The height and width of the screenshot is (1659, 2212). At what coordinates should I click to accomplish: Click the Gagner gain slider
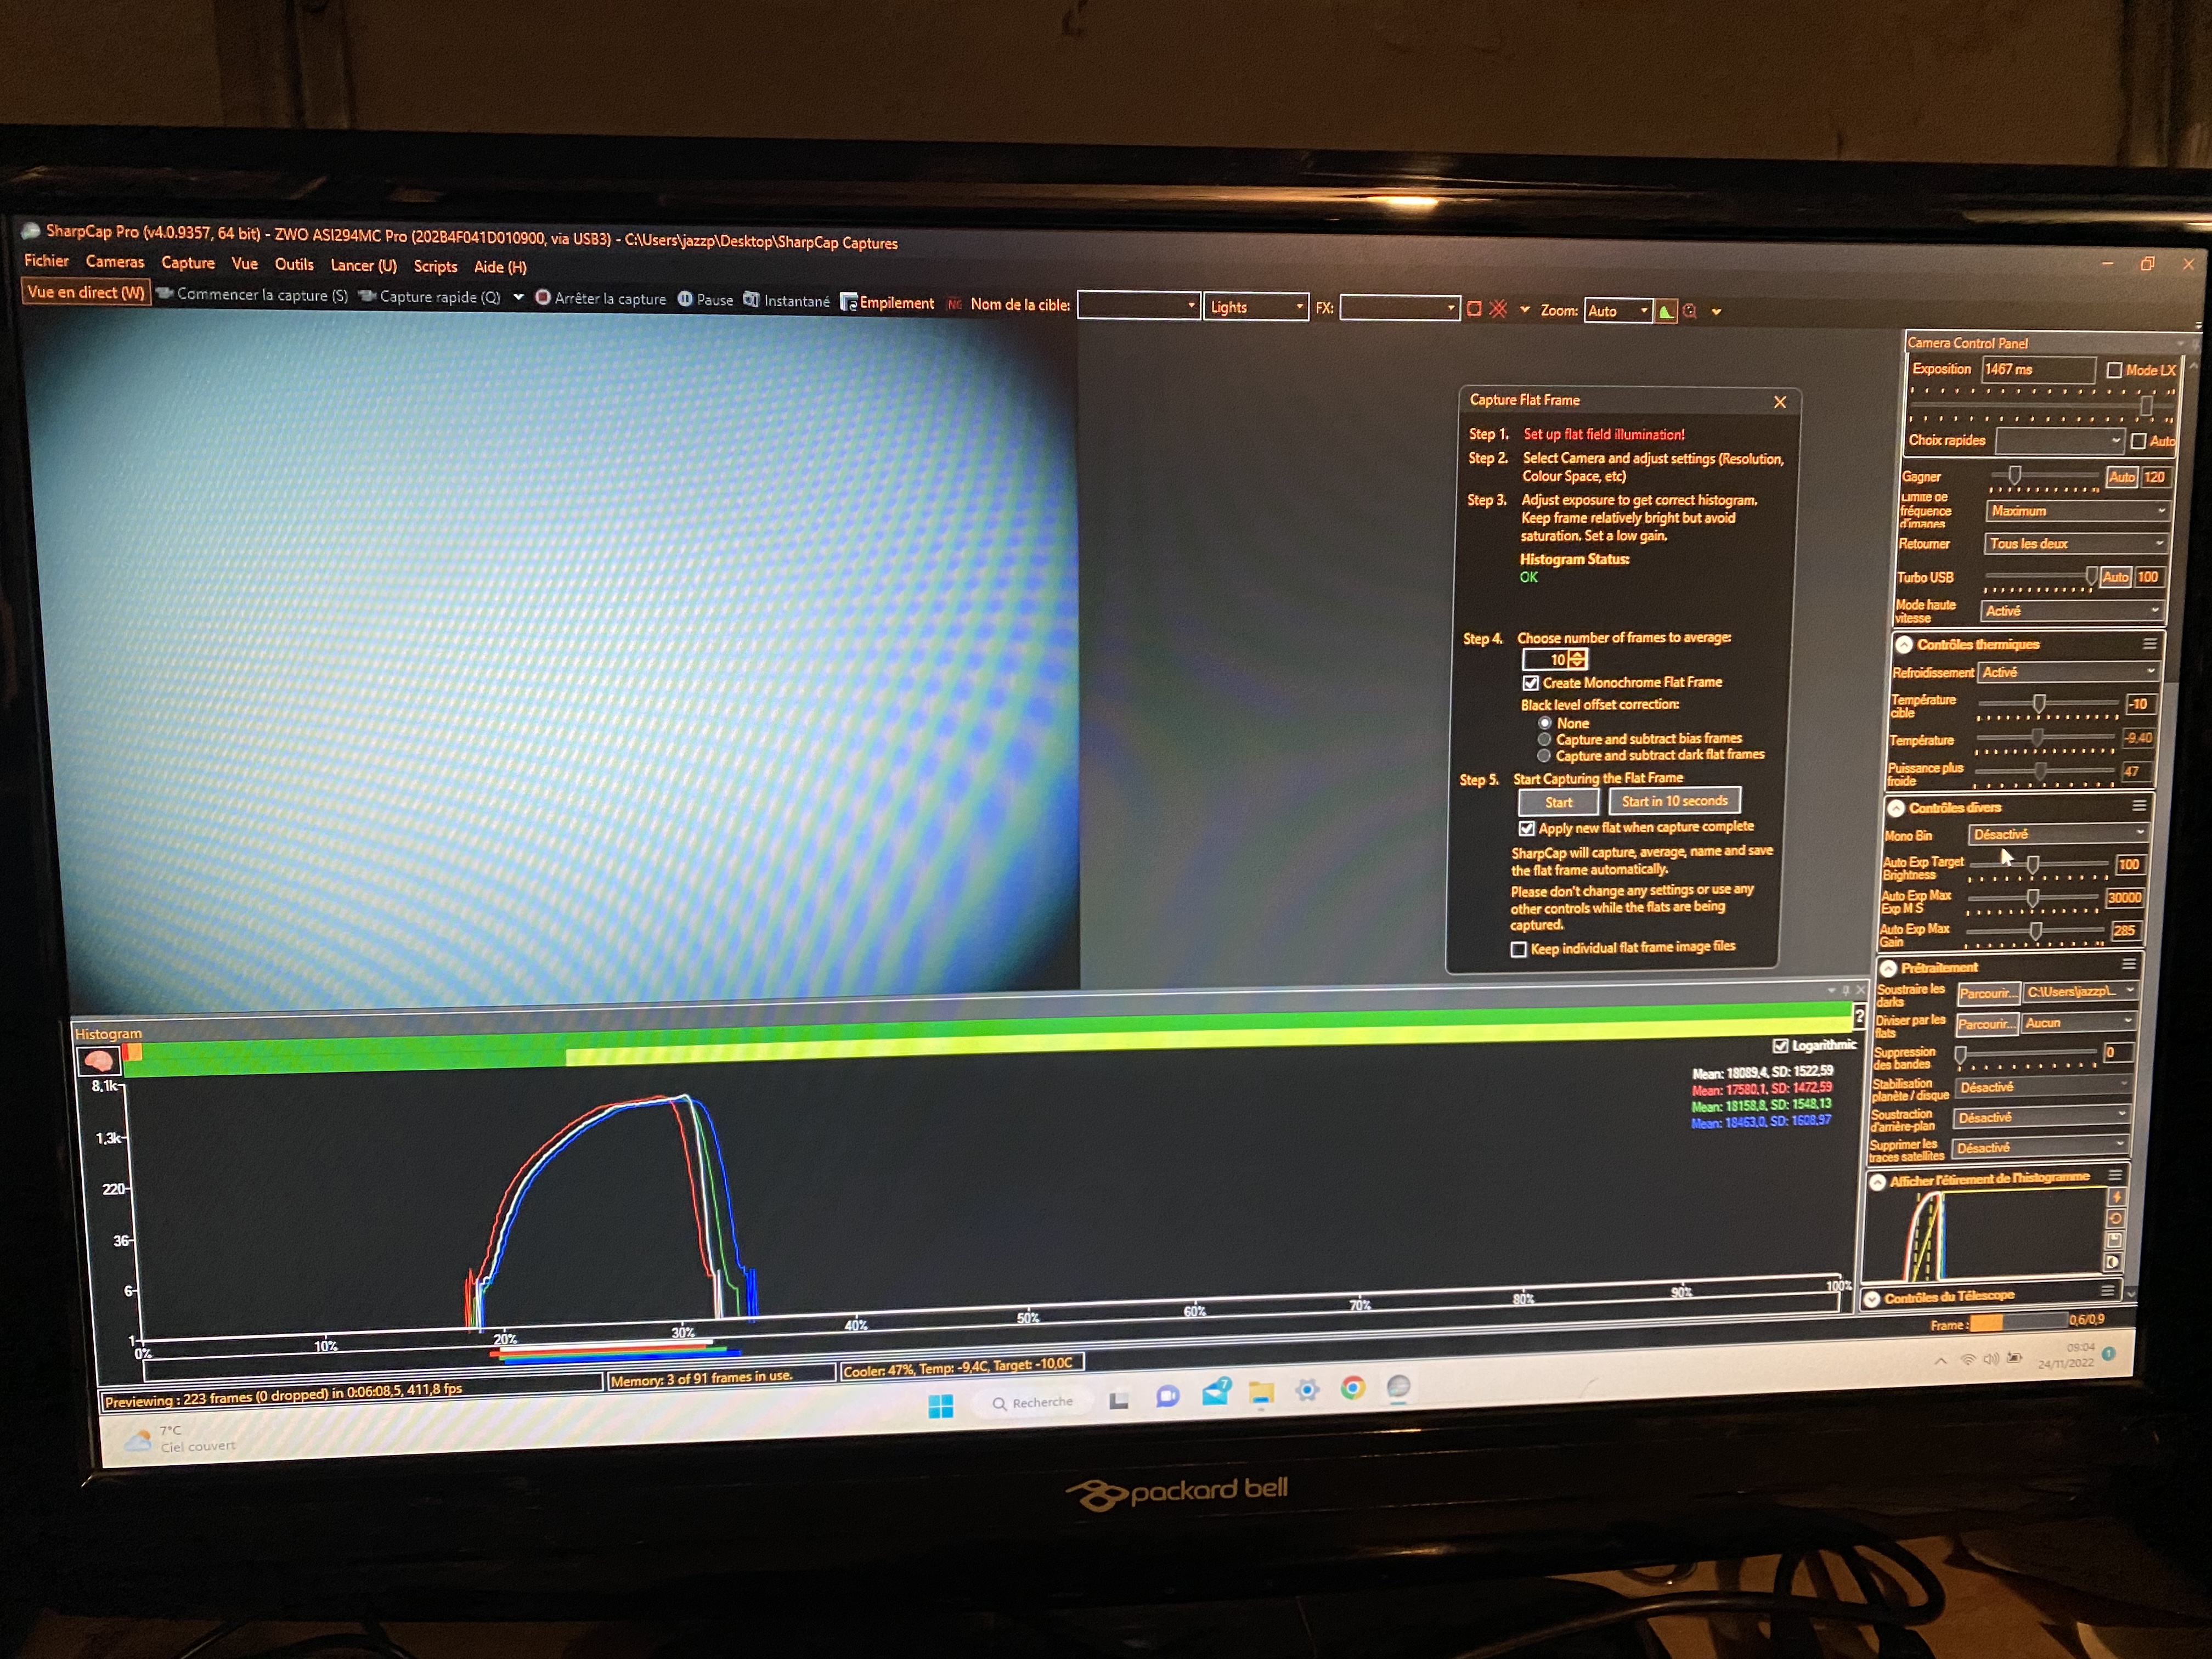tap(2015, 476)
